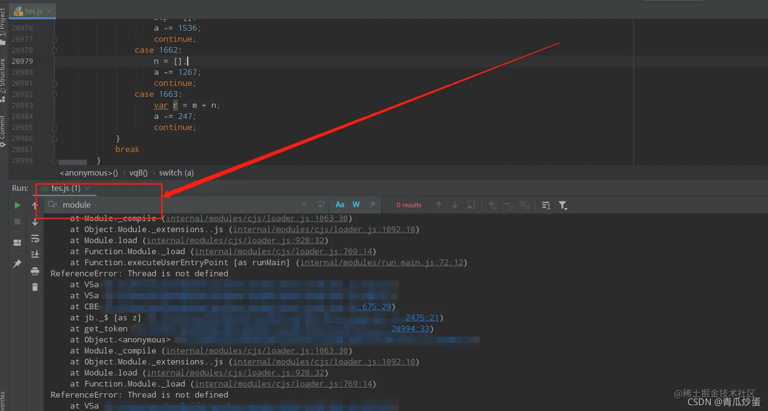Screen dimensions: 768x411
Task: Move down the stack trace
Action: coord(35,222)
